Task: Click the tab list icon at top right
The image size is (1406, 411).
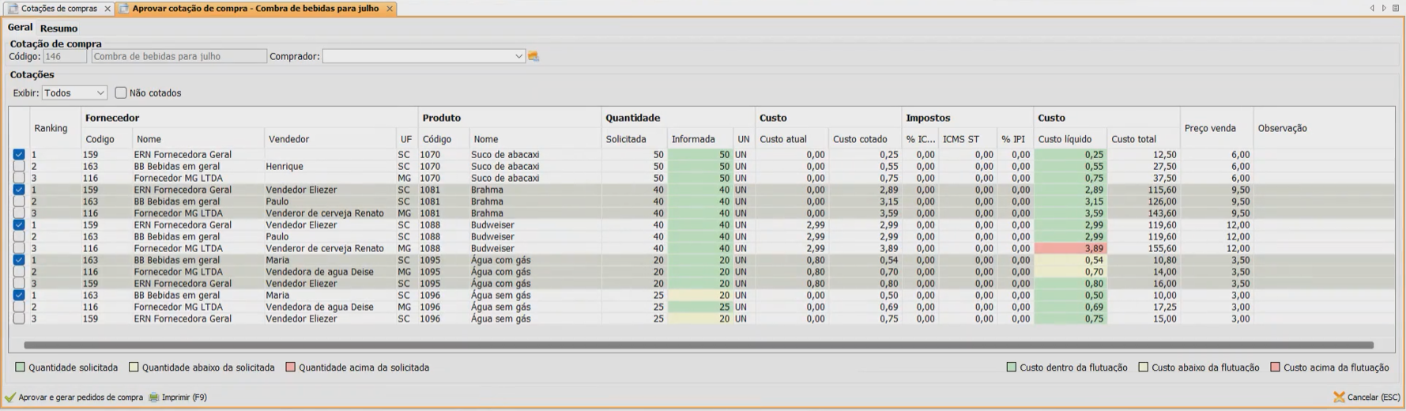Action: (x=1396, y=8)
